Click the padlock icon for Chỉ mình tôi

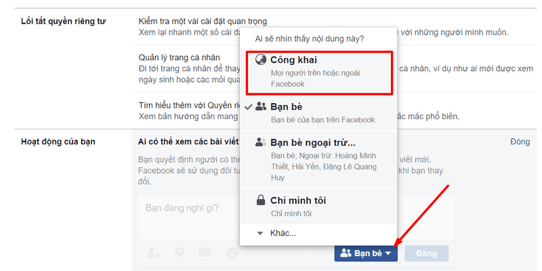261,200
